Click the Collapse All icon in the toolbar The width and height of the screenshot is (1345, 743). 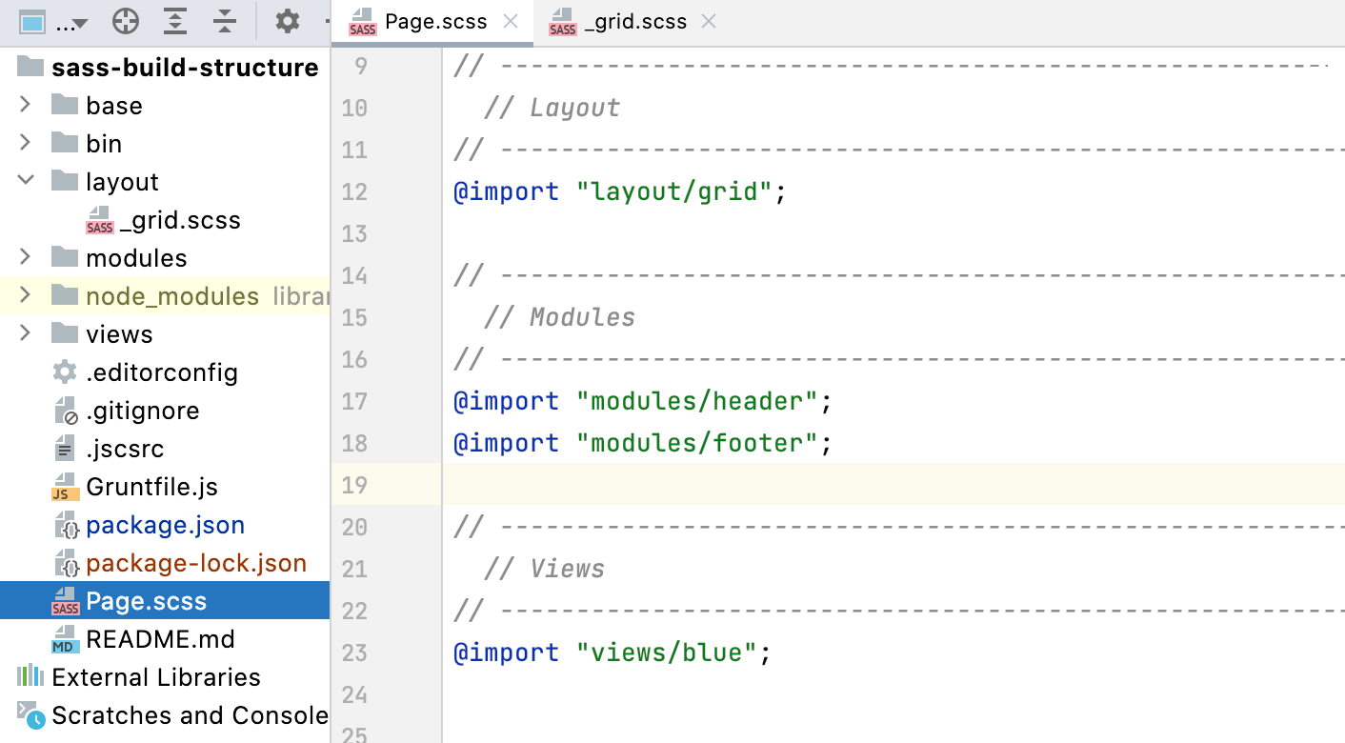[225, 21]
